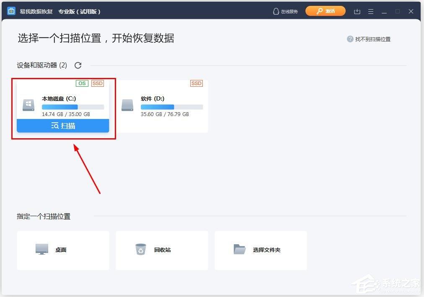
Task: Click the usage bar of drive D
Action: pos(172,107)
